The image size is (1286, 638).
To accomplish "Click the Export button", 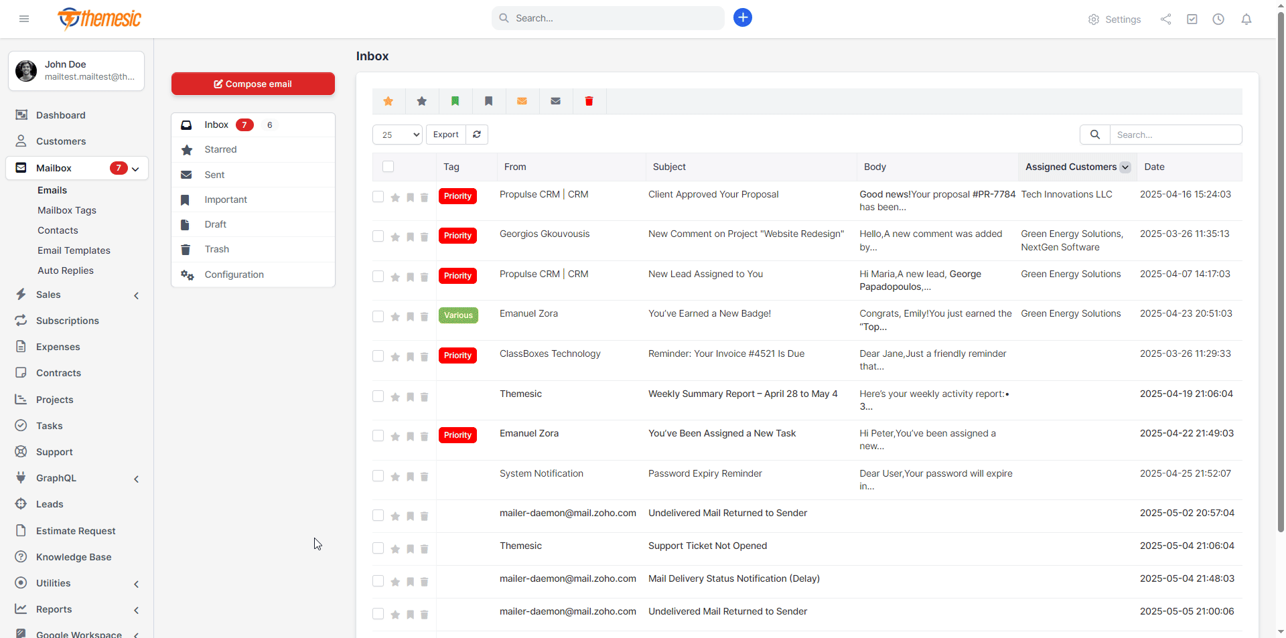I will 445,135.
